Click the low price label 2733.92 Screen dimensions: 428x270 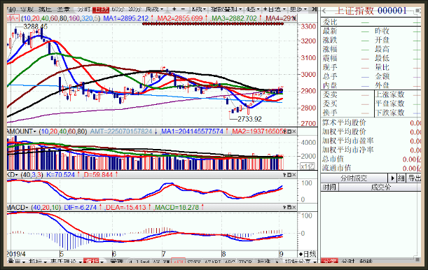(249, 119)
